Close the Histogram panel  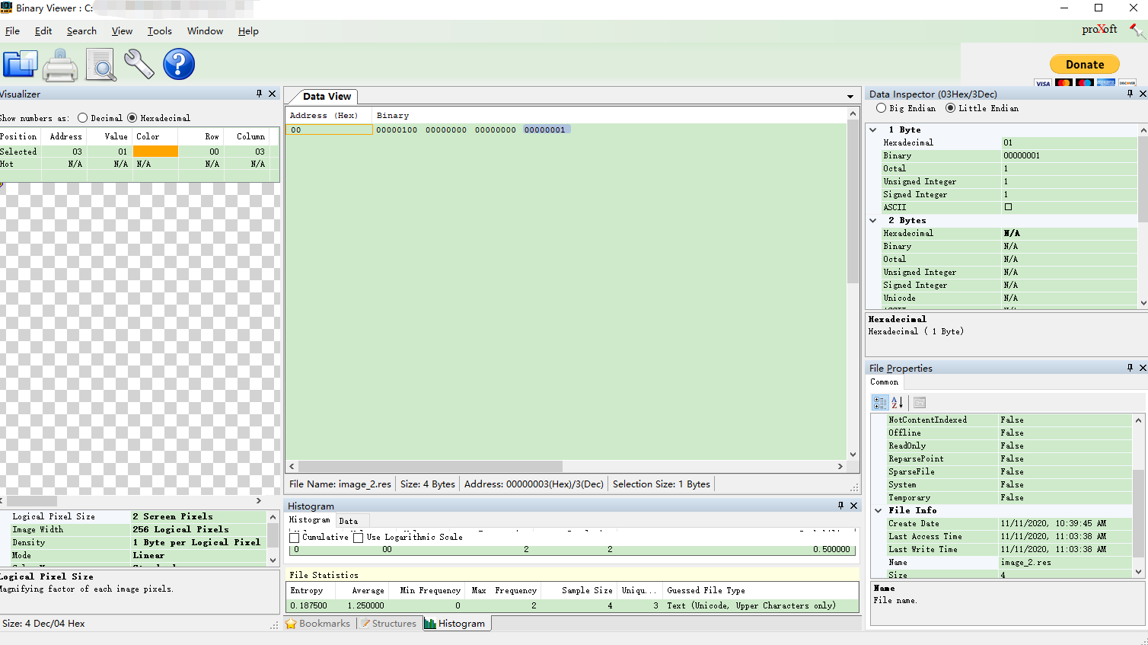click(853, 506)
